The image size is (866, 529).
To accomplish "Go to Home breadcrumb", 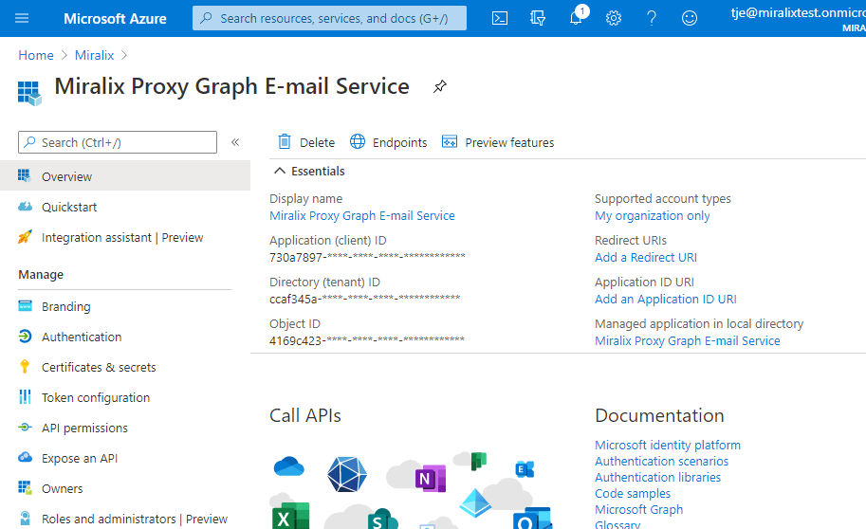I will coord(36,55).
